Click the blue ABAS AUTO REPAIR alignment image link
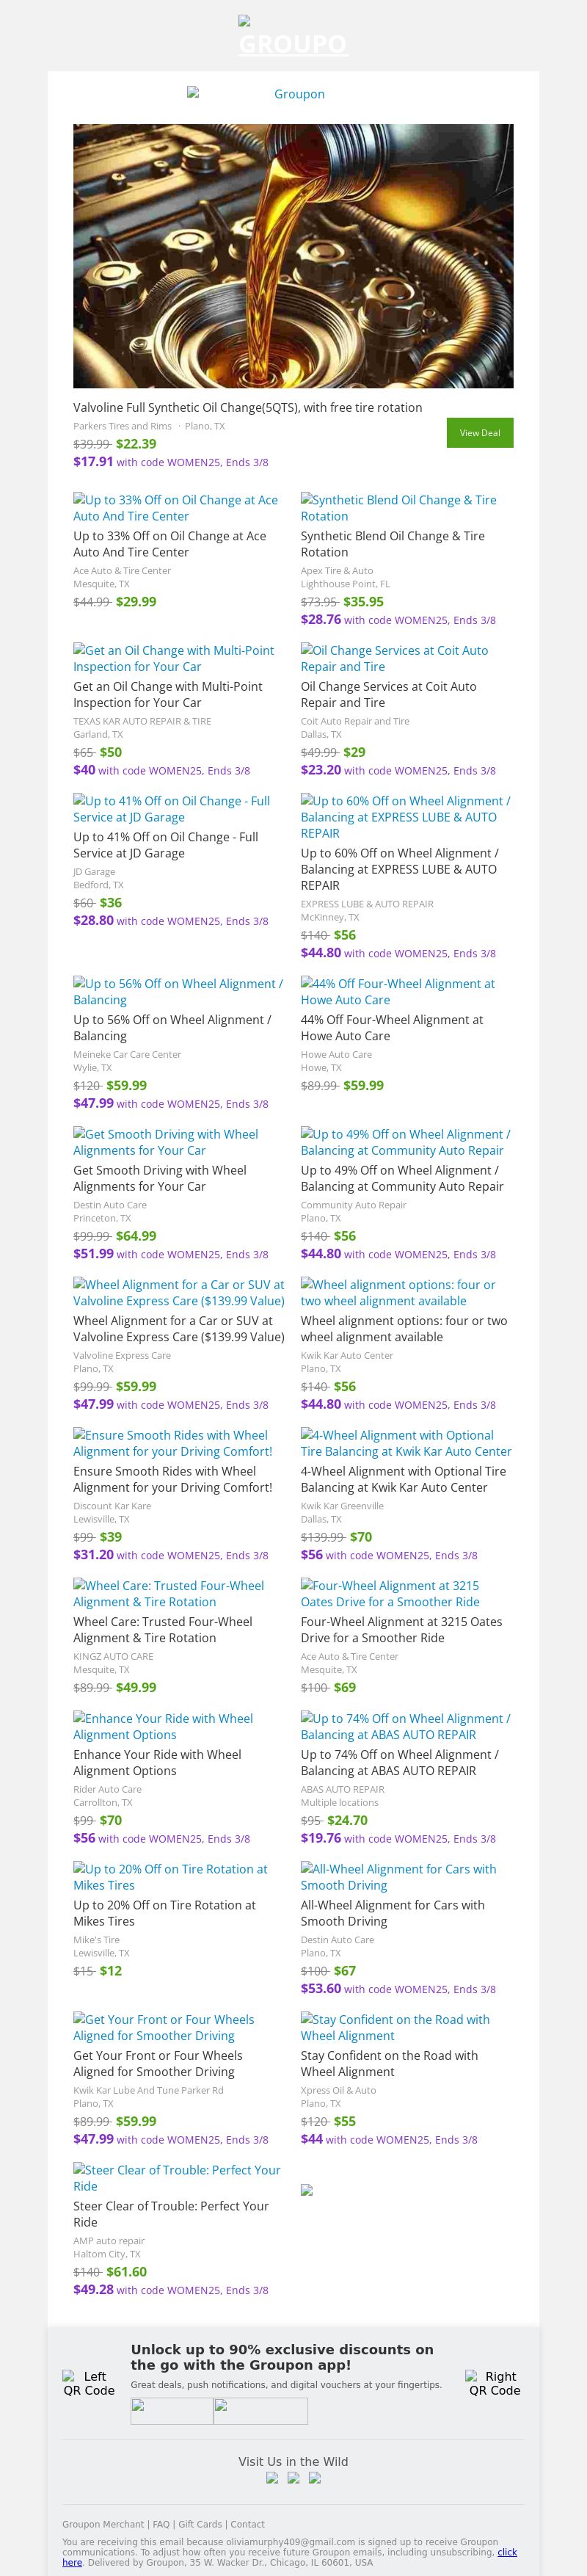The width and height of the screenshot is (587, 2576). tap(405, 1726)
